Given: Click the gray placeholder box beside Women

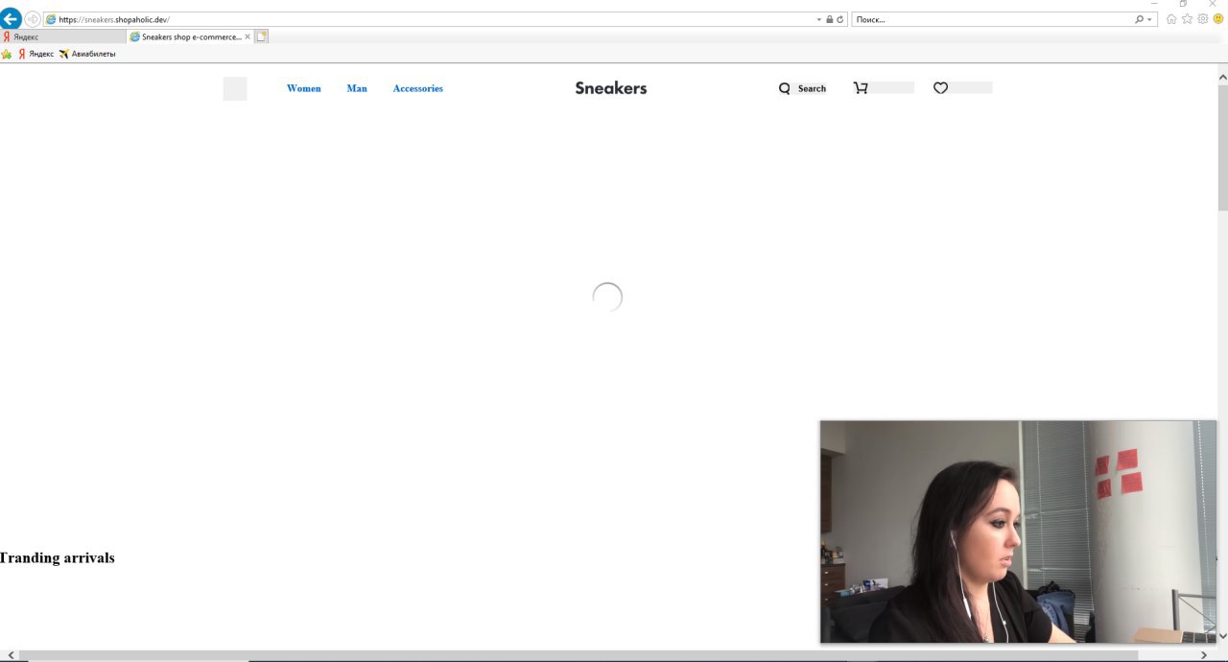Looking at the screenshot, I should 235,88.
